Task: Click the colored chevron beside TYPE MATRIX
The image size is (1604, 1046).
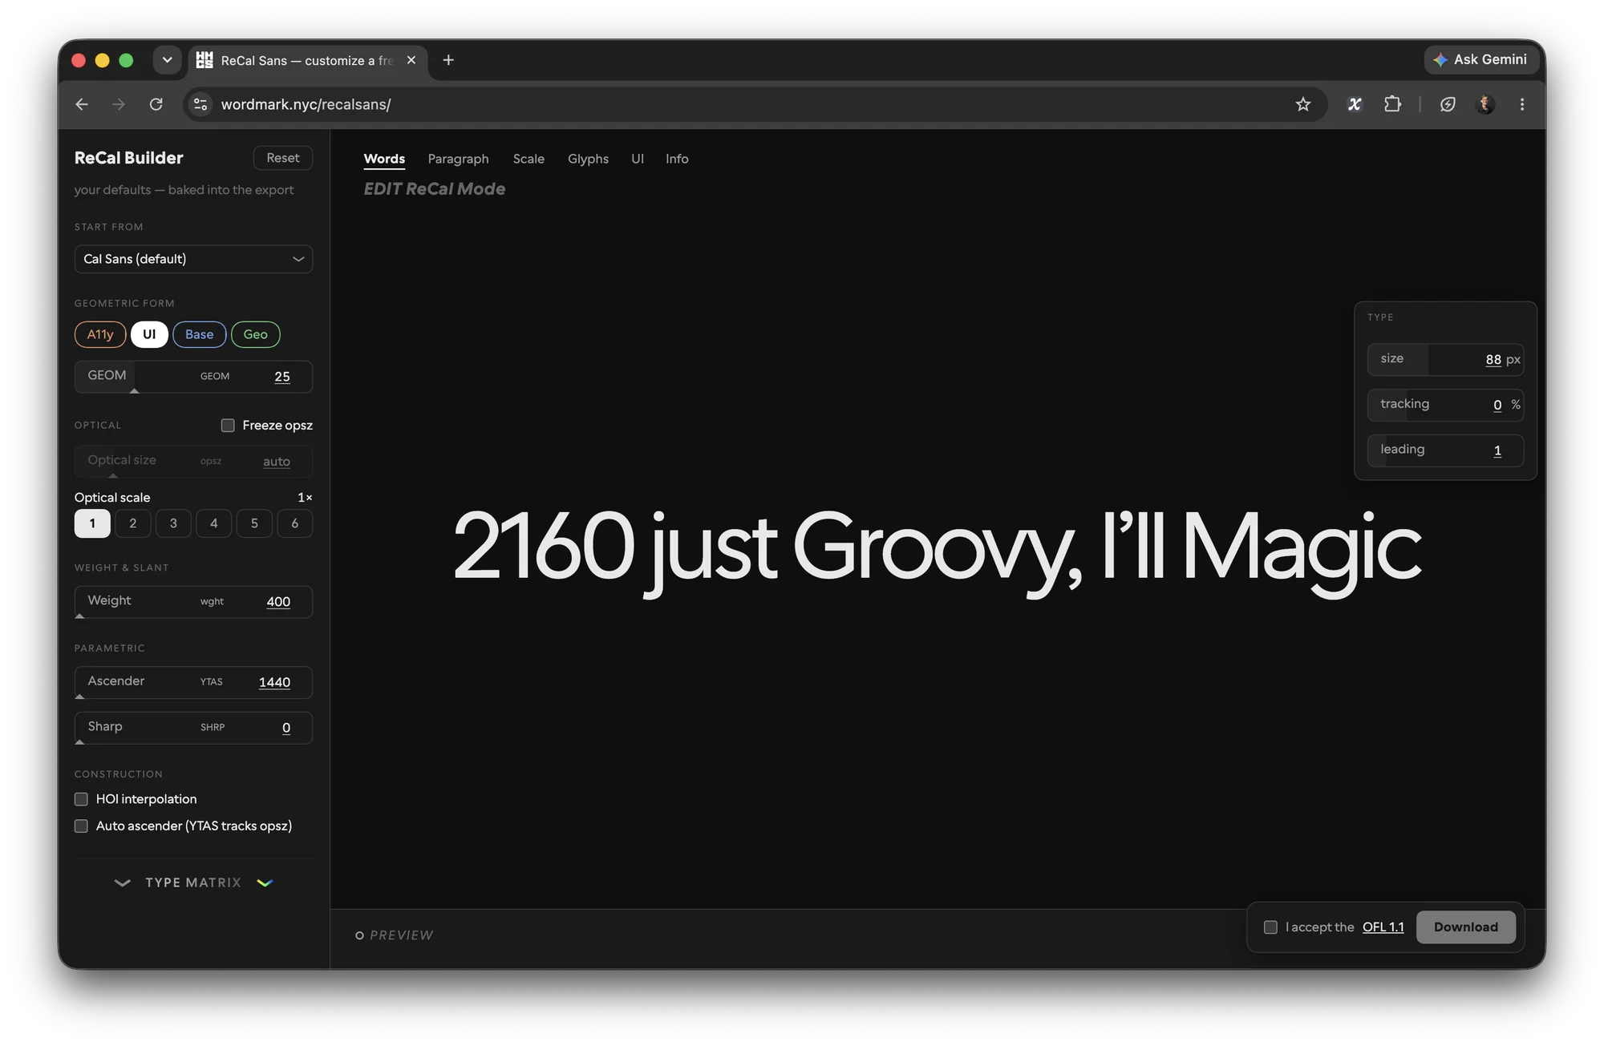Action: [265, 882]
